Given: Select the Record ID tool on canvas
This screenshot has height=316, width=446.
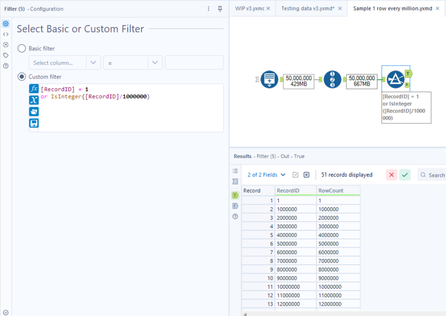Looking at the screenshot, I should 332,80.
